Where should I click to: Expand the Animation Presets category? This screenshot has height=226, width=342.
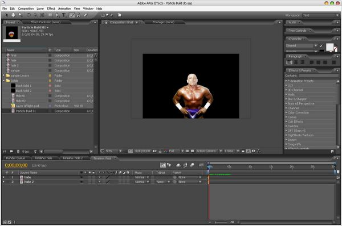point(286,81)
